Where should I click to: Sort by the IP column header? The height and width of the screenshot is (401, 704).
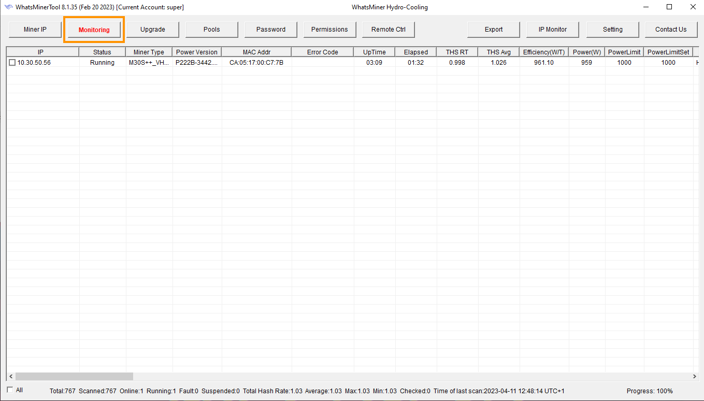(x=42, y=52)
